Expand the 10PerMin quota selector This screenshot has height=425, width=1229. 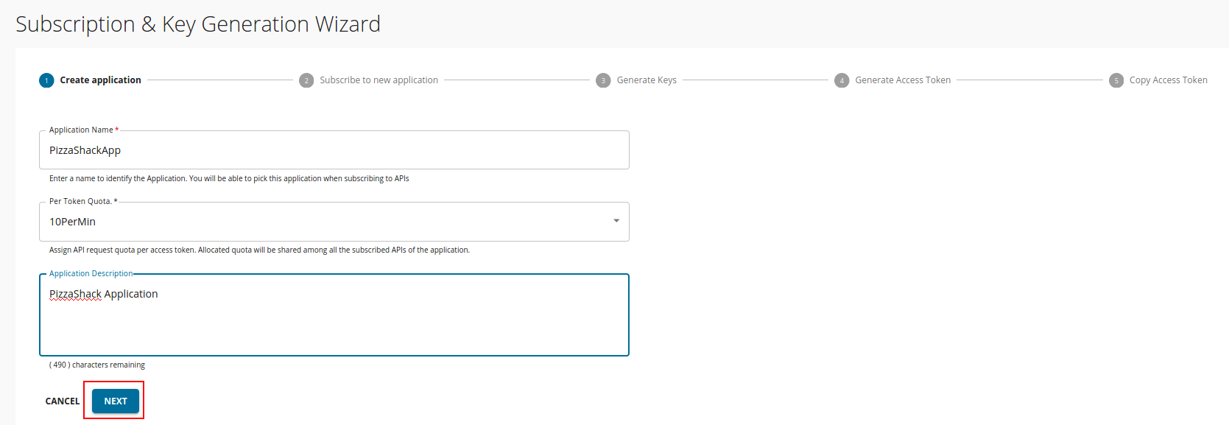tap(334, 222)
